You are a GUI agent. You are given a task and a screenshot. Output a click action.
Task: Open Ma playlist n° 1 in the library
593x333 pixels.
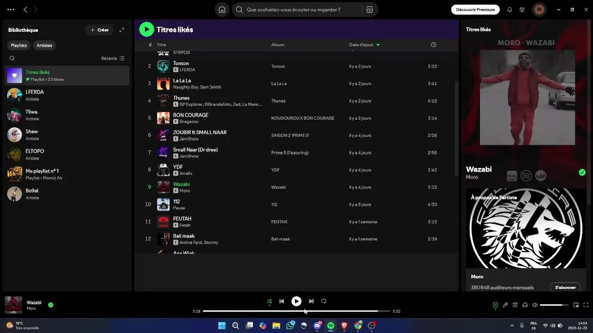coord(67,174)
